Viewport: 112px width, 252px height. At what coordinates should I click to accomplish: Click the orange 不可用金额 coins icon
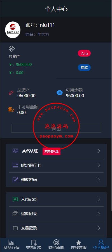coord(11,110)
